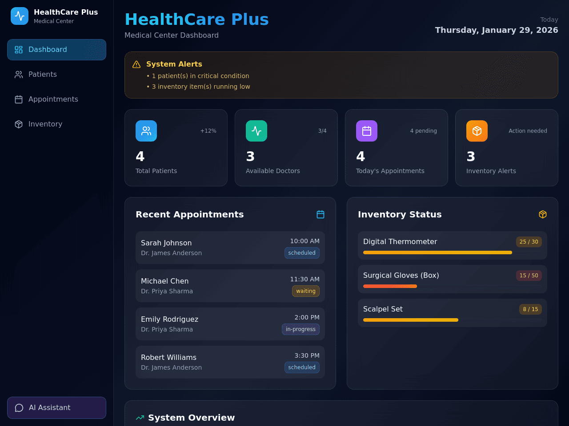Screen dimensions: 569x426
Task: Click the purple Today's Appointments calendar icon
Action: (x=367, y=131)
